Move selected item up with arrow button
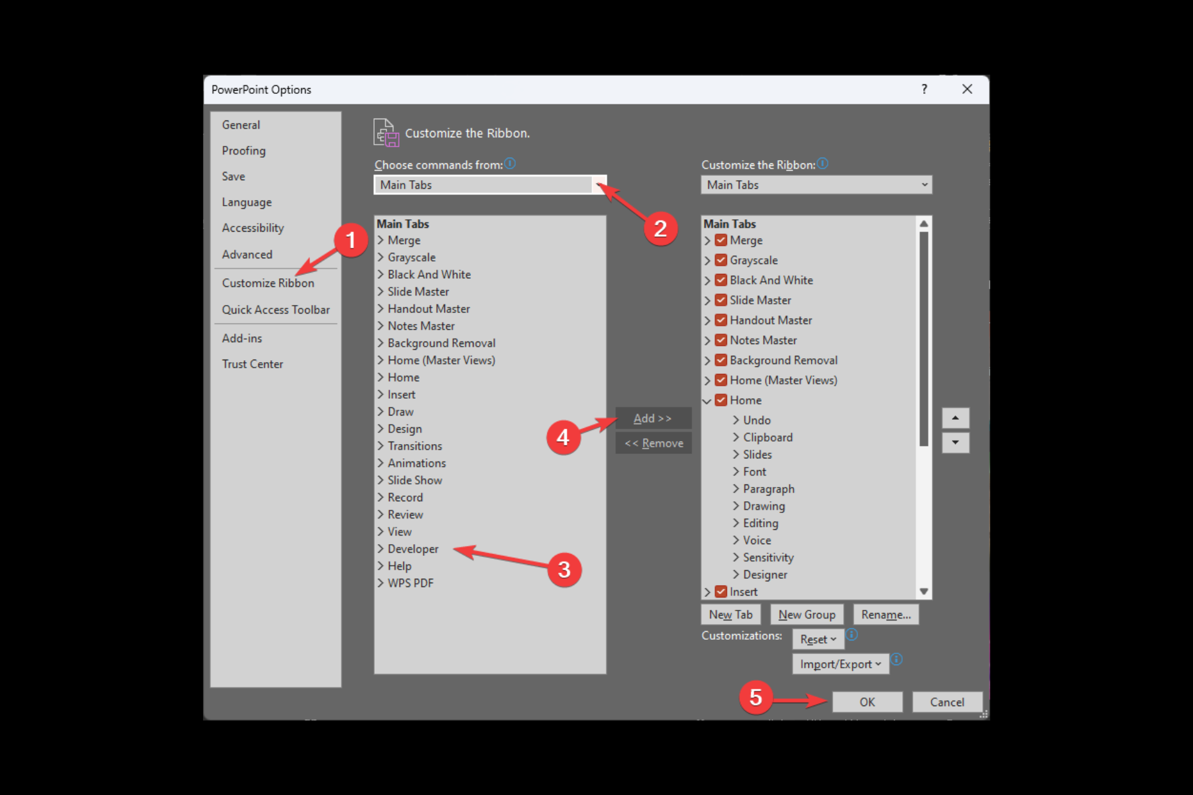The image size is (1193, 795). coord(955,418)
